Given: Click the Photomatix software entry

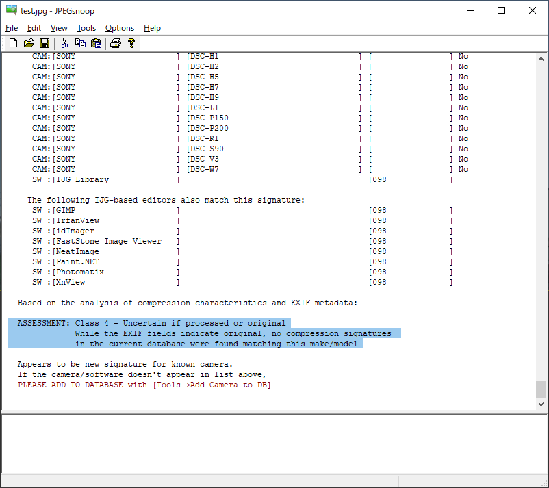Looking at the screenshot, I should tap(242, 272).
